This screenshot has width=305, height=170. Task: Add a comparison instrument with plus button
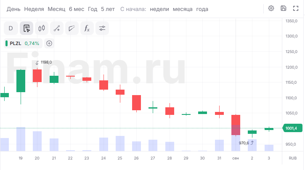coord(49,43)
